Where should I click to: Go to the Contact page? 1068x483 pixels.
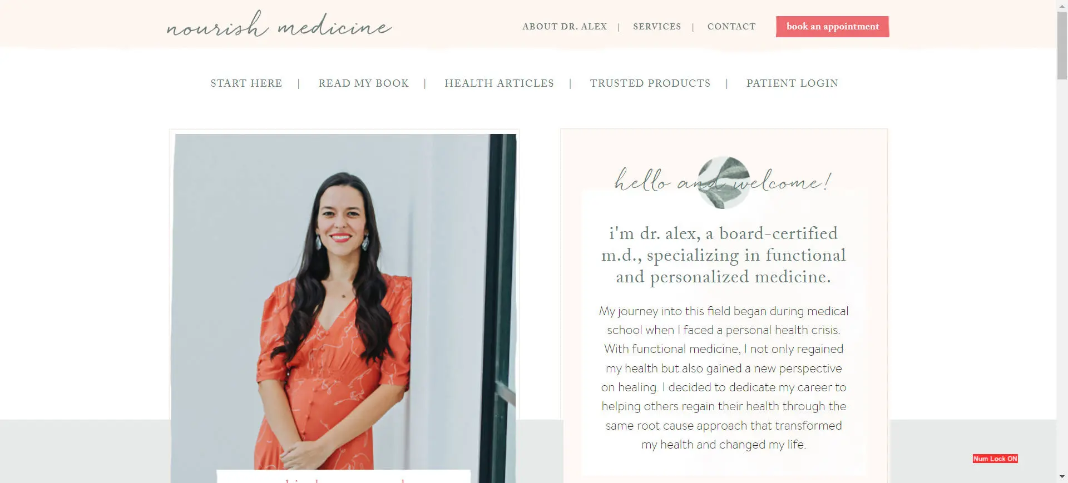point(731,27)
